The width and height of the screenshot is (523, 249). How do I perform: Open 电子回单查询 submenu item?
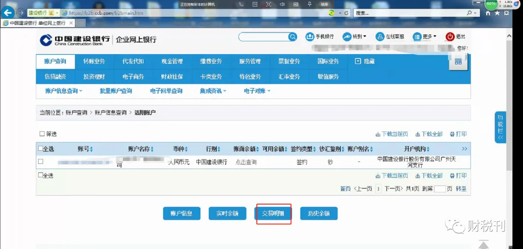[166, 91]
